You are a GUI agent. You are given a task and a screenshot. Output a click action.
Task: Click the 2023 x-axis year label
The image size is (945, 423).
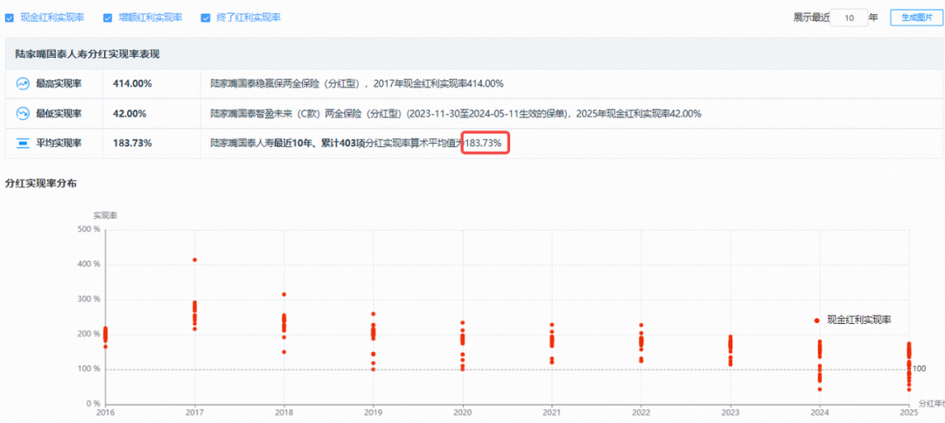(x=731, y=412)
